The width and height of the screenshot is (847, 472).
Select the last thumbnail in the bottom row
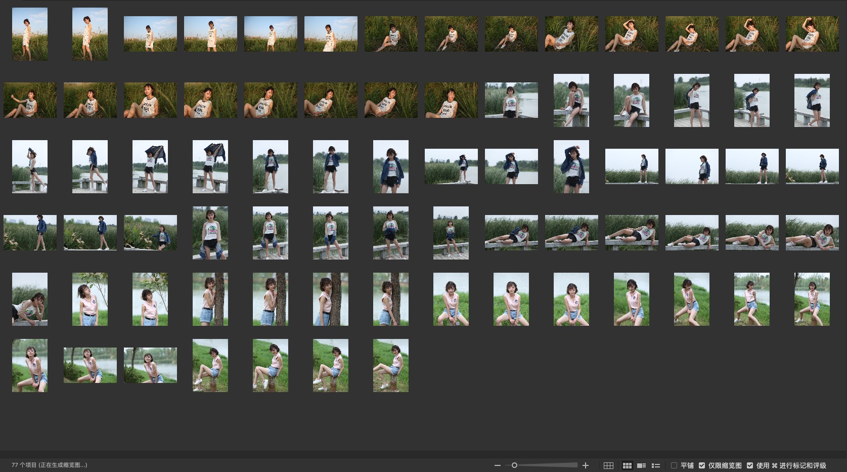390,365
